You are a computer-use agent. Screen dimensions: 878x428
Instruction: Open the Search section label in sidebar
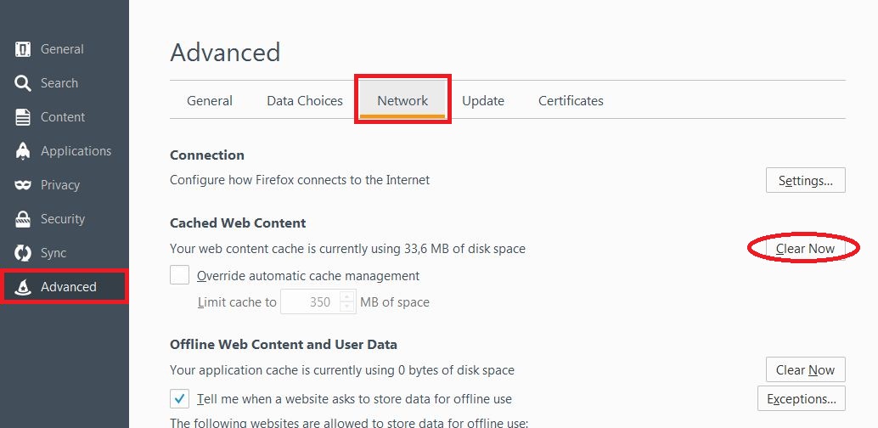tap(59, 83)
